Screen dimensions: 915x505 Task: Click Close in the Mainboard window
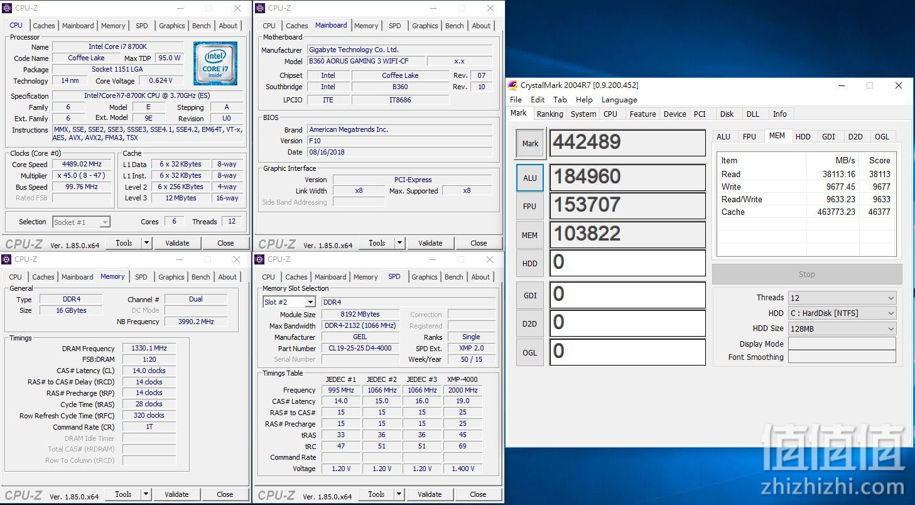click(479, 243)
